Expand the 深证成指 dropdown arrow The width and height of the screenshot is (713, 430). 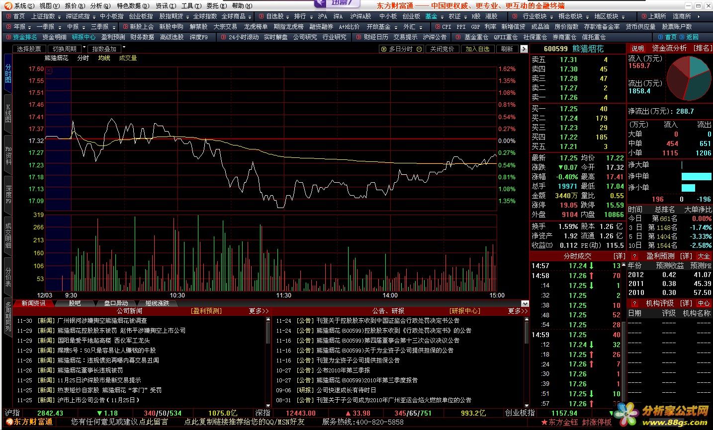click(94, 16)
